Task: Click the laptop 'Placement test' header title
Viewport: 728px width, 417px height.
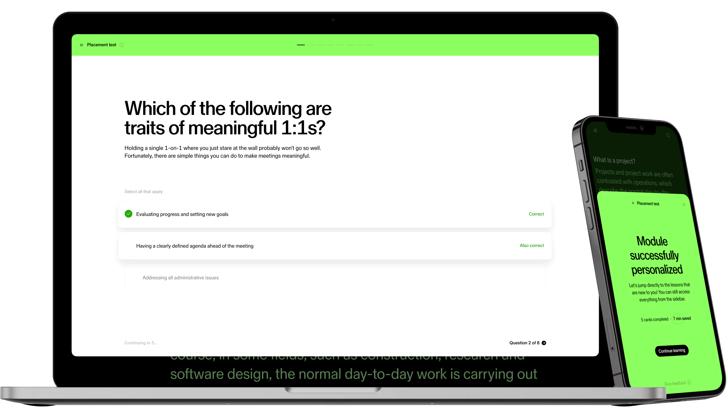Action: point(102,45)
